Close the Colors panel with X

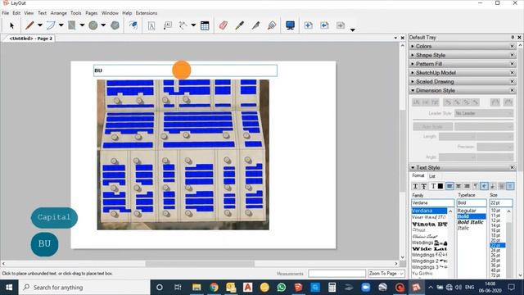(512, 46)
